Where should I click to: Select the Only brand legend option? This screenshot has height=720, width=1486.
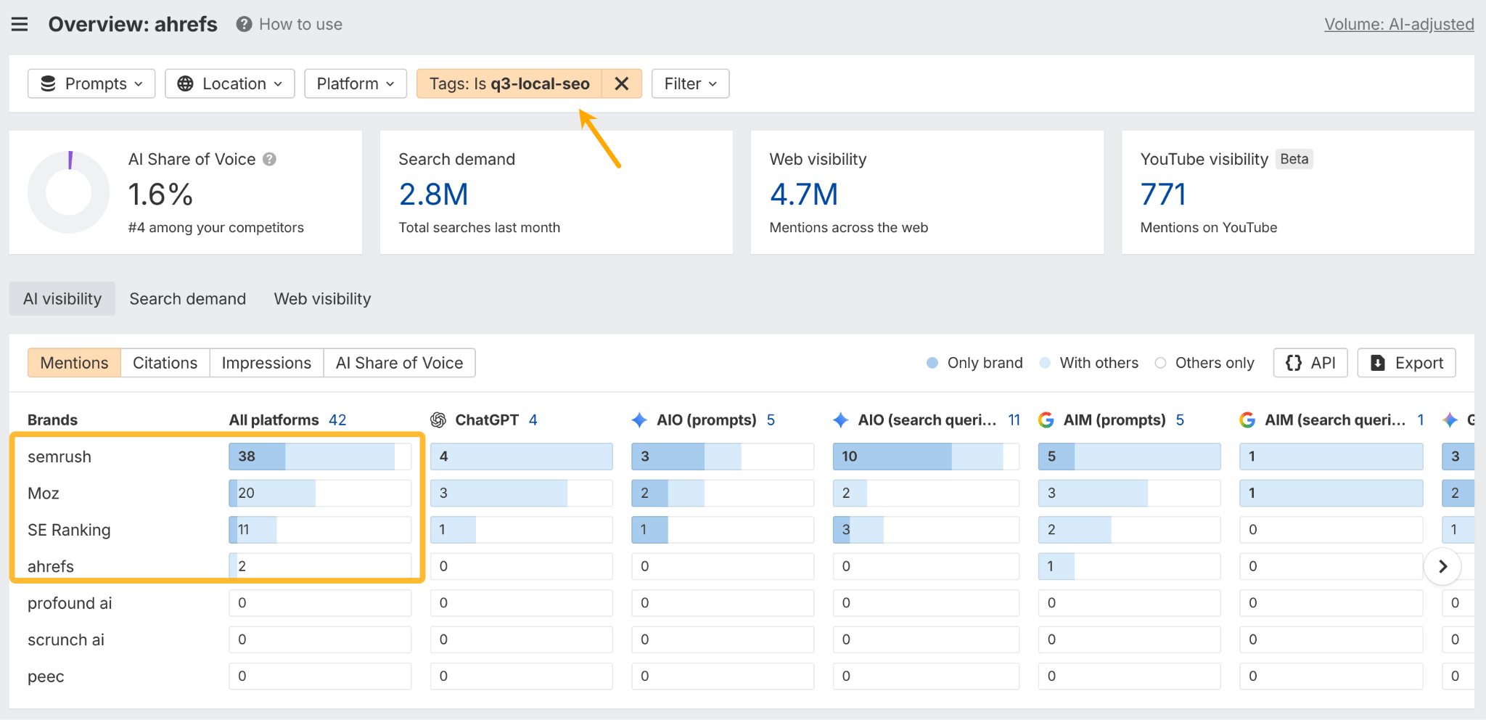(974, 363)
